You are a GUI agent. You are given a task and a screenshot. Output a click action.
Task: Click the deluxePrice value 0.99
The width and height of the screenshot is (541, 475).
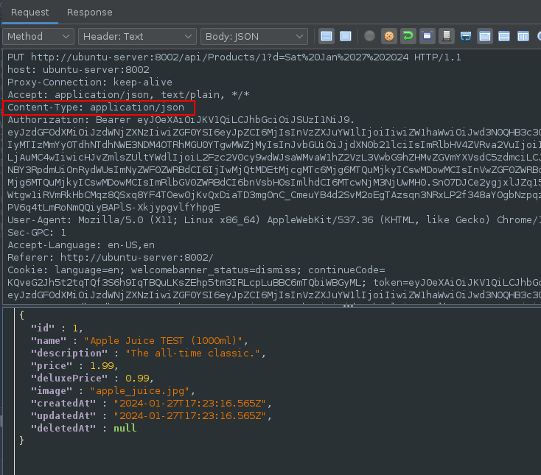pyautogui.click(x=137, y=378)
